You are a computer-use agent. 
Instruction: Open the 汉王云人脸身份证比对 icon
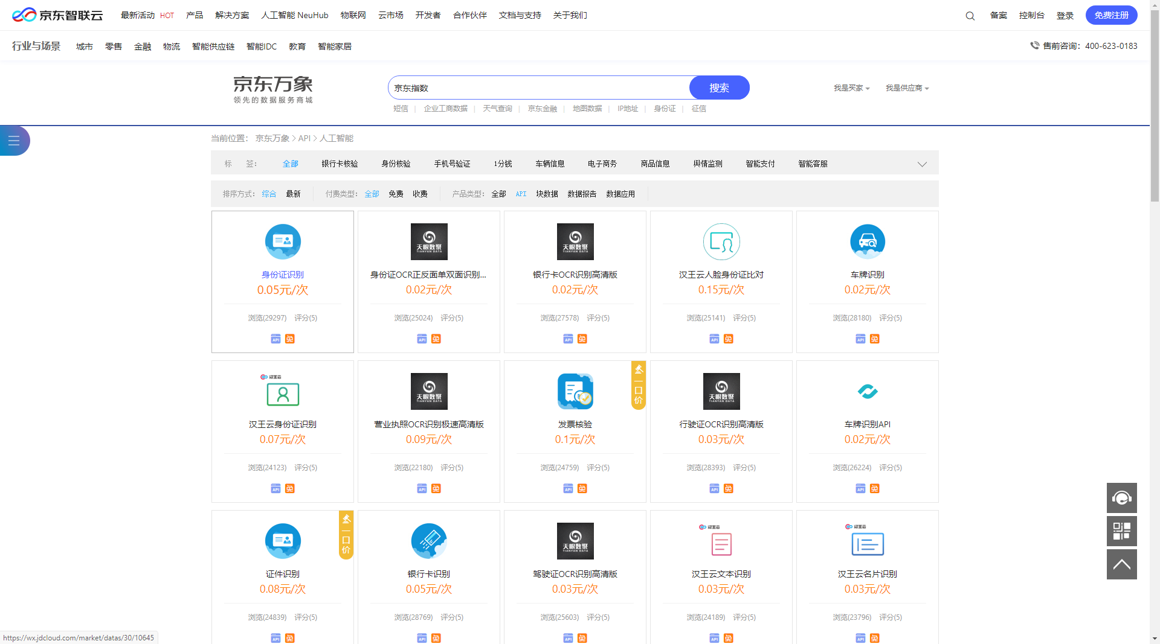click(721, 241)
